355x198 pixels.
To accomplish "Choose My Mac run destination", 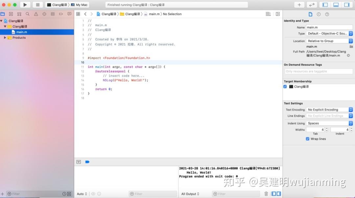I will [79, 5].
